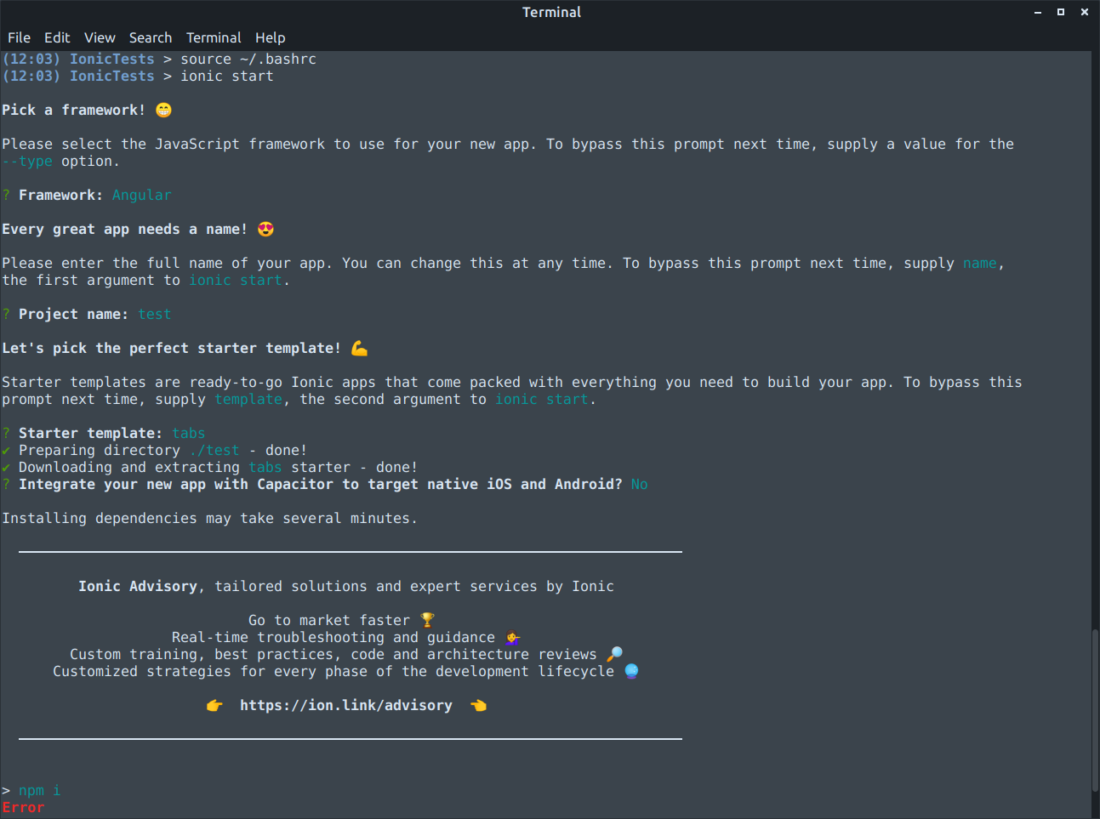Open the Edit menu
This screenshot has height=819, width=1100.
pyautogui.click(x=57, y=37)
